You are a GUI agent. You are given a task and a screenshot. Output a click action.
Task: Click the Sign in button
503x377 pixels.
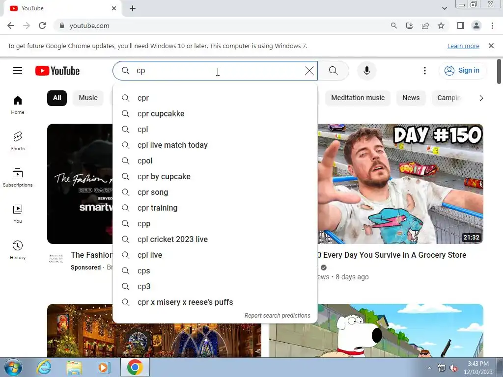point(462,71)
